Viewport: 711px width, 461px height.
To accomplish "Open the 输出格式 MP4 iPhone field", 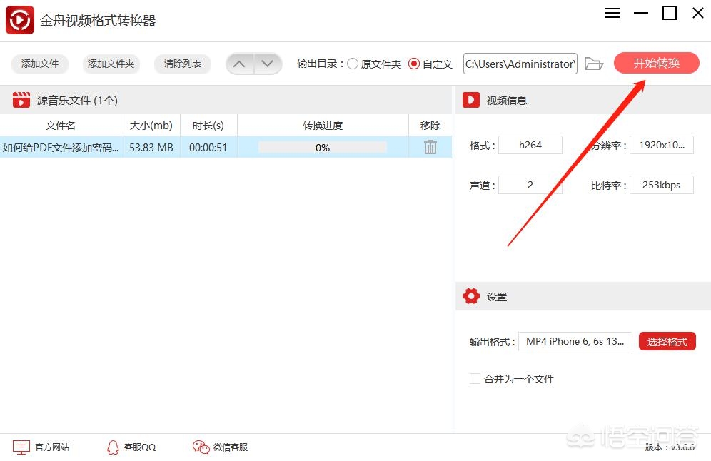I will (575, 341).
